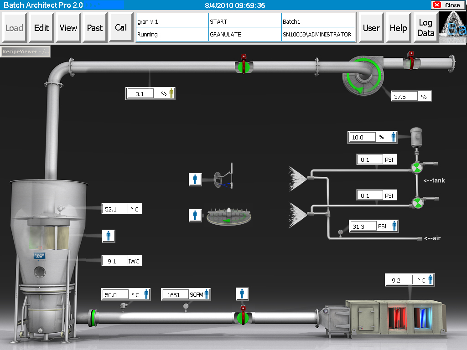Click the 52.1 °C temperature field
Screen dimensions: 467x350
pyautogui.click(x=115, y=209)
